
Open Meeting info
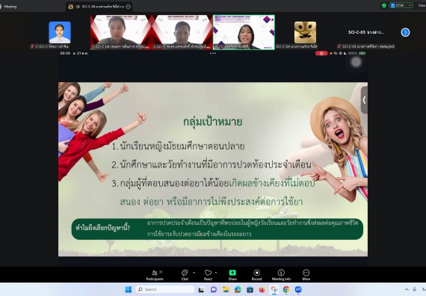281,275
